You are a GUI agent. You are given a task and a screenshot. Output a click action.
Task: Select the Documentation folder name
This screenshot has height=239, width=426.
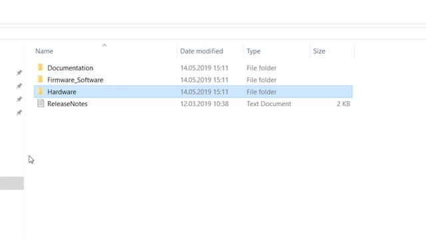pyautogui.click(x=70, y=68)
